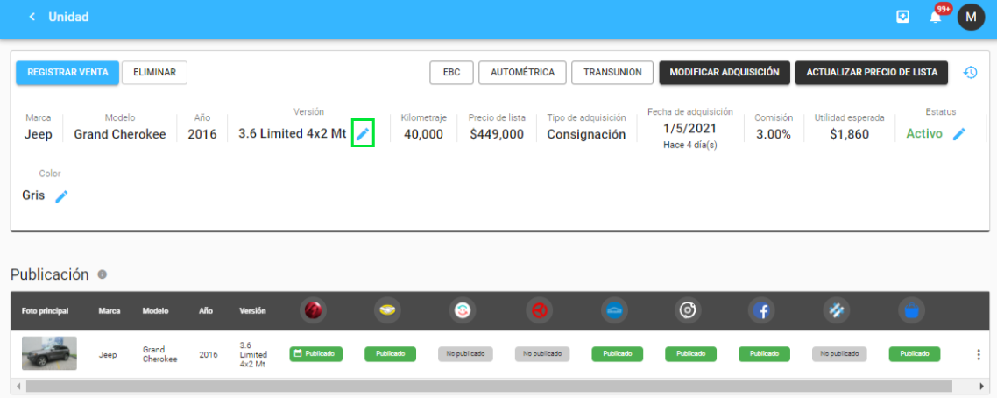Screen dimensions: 997x398
Task: Click the Hace 4 día(s) text
Action: pos(689,145)
